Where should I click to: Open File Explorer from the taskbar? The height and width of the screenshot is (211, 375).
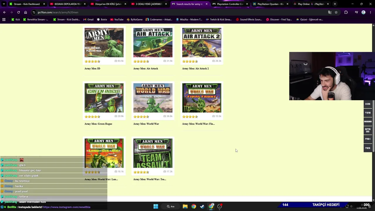(x=185, y=206)
